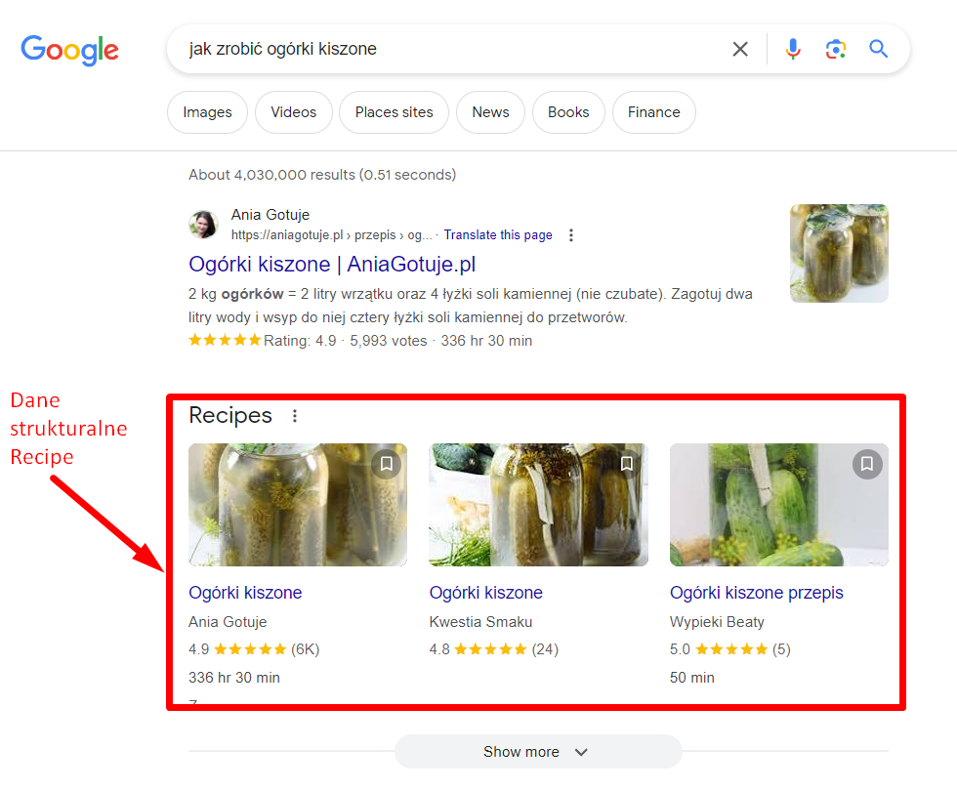Image resolution: width=957 pixels, height=791 pixels.
Task: Click inside the search text field
Action: [439, 49]
